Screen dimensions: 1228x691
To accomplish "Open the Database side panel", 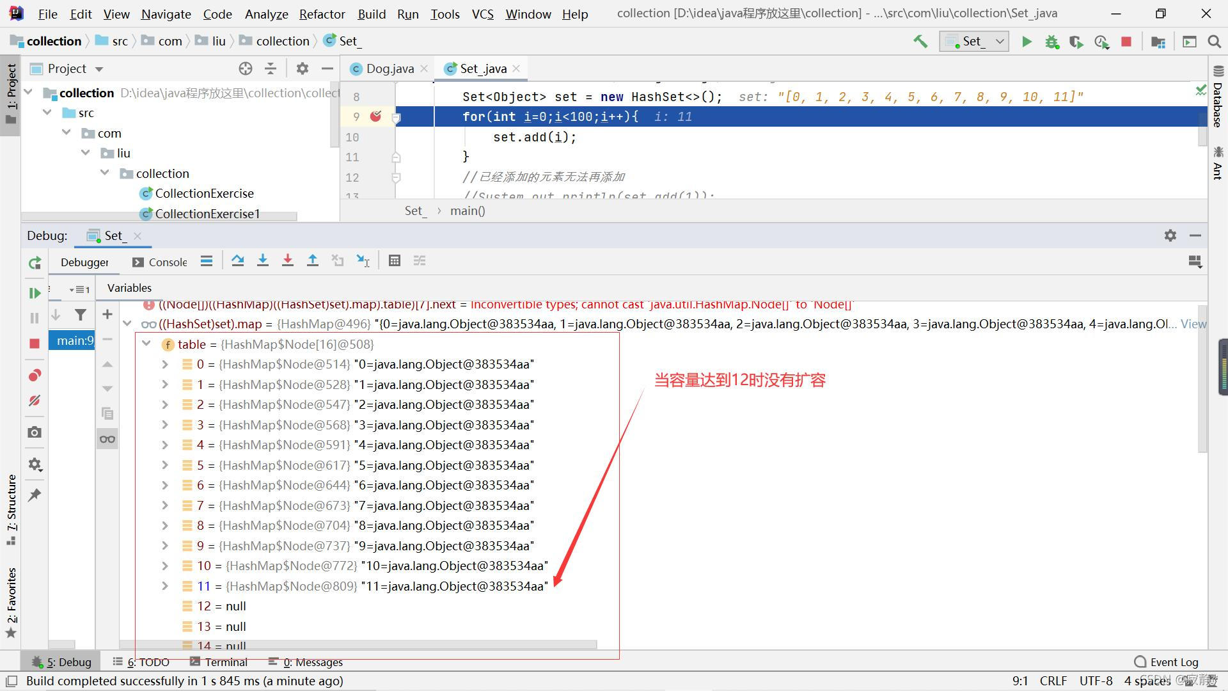I will 1218,97.
